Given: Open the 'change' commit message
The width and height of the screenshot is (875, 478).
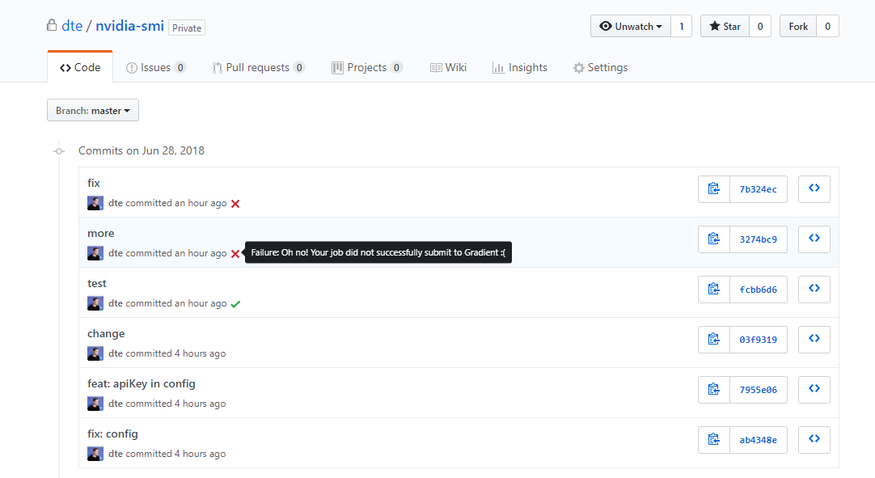Looking at the screenshot, I should tap(106, 334).
